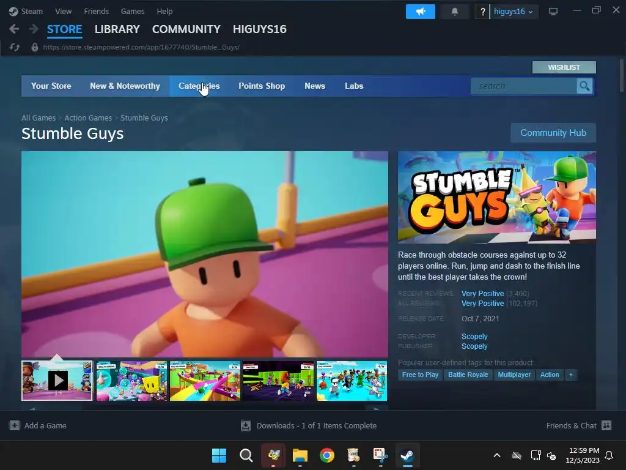Open File Explorer from taskbar
This screenshot has width=626, height=470.
pyautogui.click(x=300, y=455)
